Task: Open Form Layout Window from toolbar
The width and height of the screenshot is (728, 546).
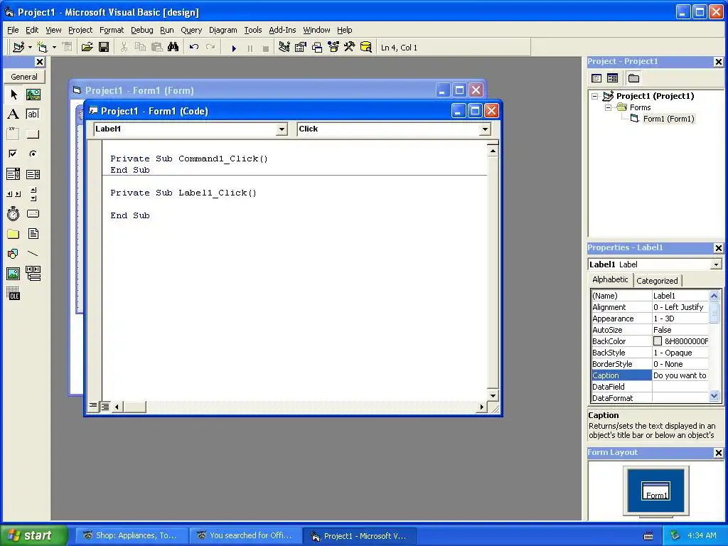Action: (x=317, y=47)
